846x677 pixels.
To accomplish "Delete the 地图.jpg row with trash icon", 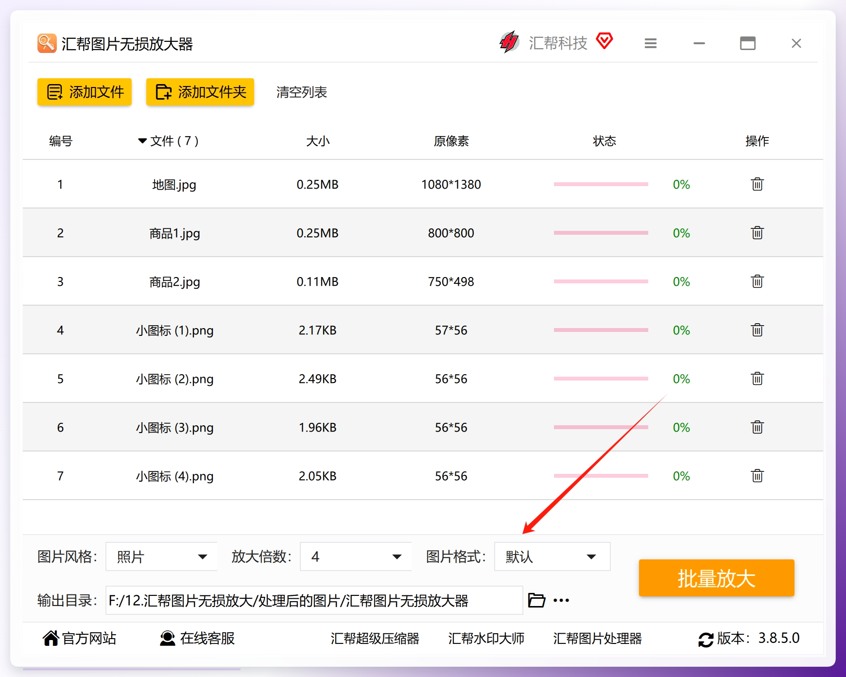I will (757, 184).
